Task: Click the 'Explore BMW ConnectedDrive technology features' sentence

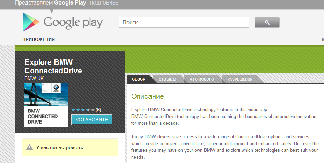Action: [x=200, y=109]
